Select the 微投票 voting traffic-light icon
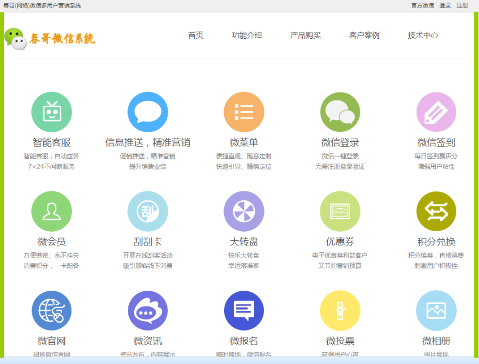Screen dimensions: 479x364 [x=340, y=311]
